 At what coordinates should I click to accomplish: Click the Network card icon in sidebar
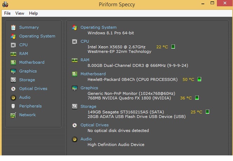(13, 115)
